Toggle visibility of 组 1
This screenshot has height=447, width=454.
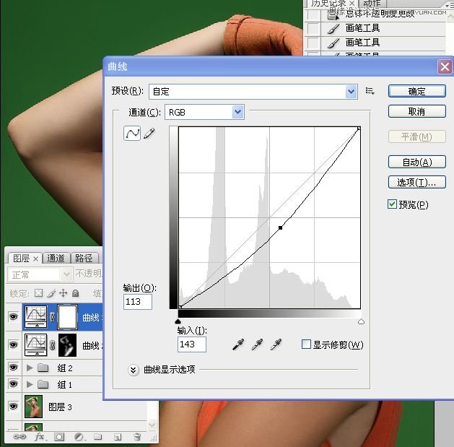pos(13,384)
